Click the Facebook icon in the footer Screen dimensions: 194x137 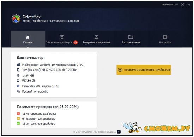click(x=119, y=132)
